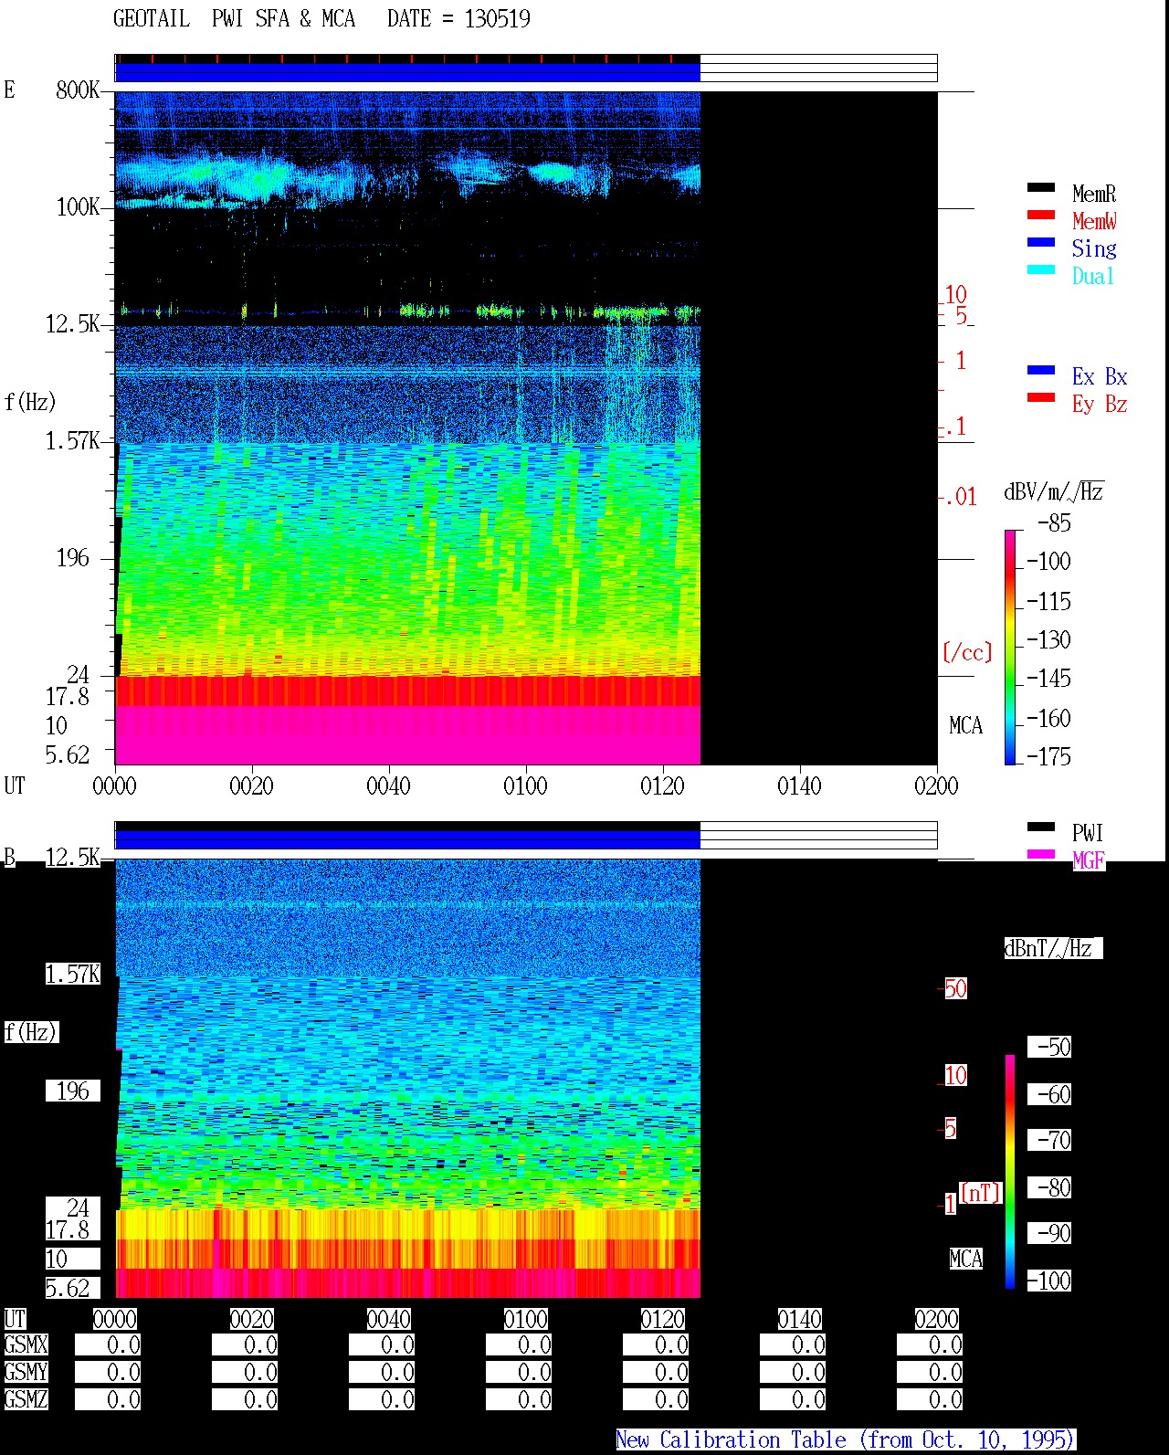1169x1455 pixels.
Task: Click the MemR legend label
Action: point(1094,194)
